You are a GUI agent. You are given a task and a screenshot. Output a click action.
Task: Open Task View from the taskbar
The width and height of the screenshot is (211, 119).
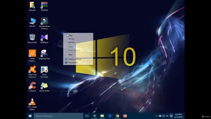tap(87, 116)
